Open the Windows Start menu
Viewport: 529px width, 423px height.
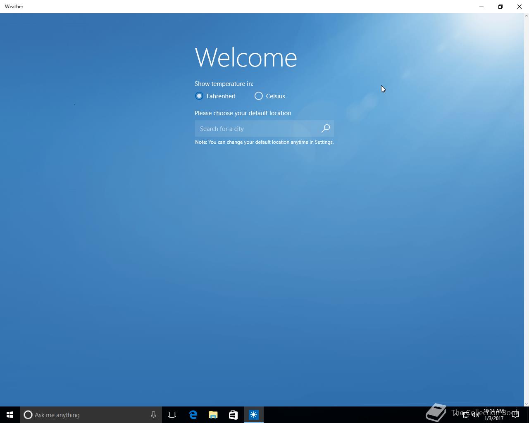point(10,415)
